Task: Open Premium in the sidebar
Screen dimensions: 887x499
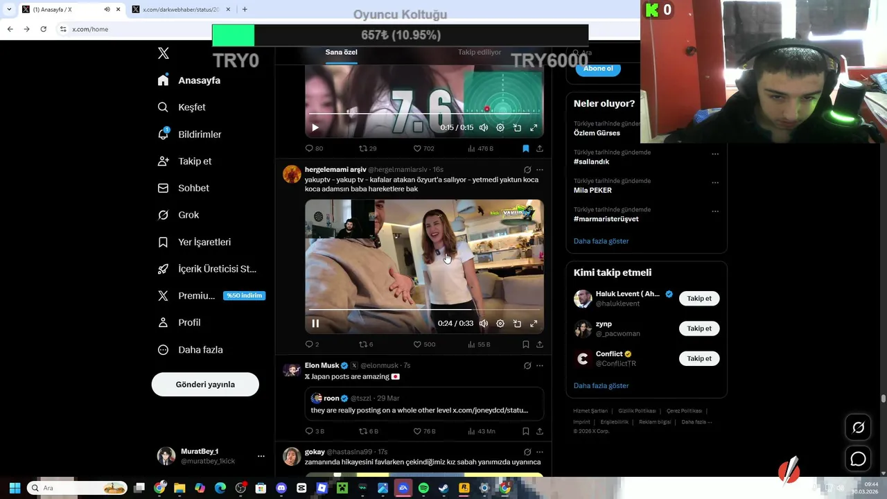Action: click(211, 296)
